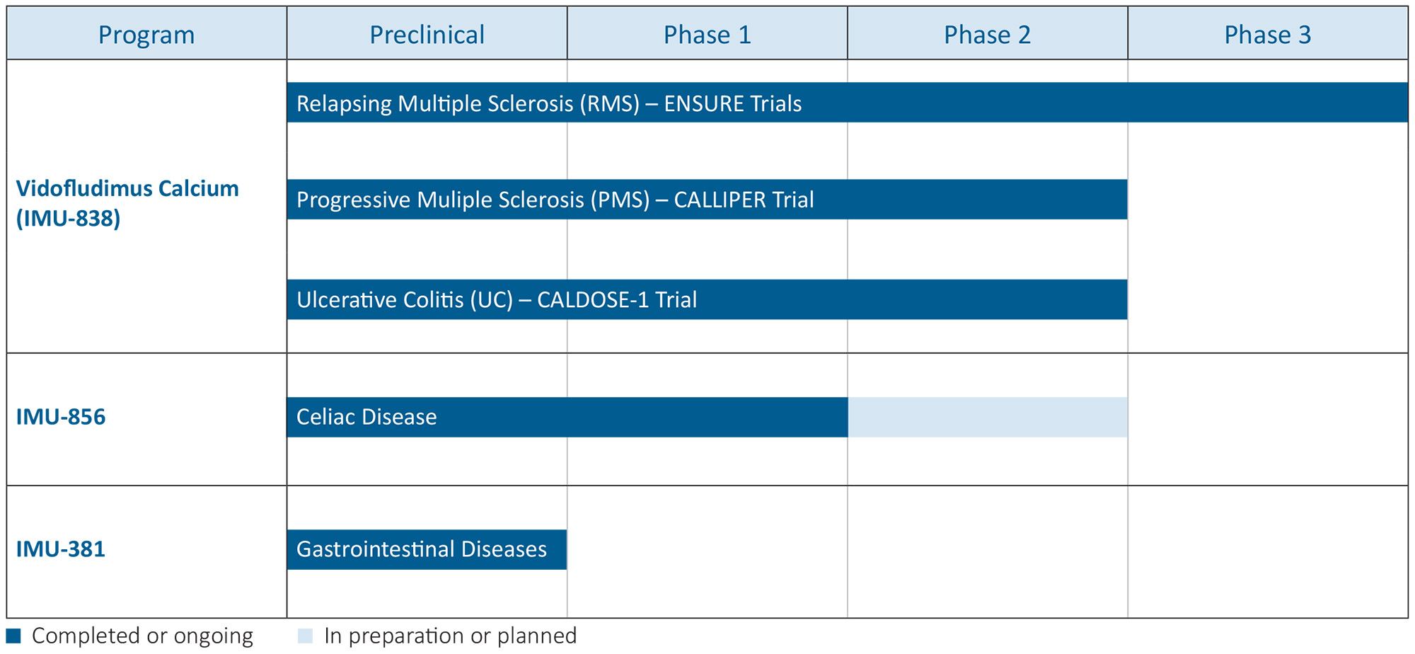This screenshot has height=654, width=1415.
Task: Select the Preclinical column header
Action: click(427, 34)
